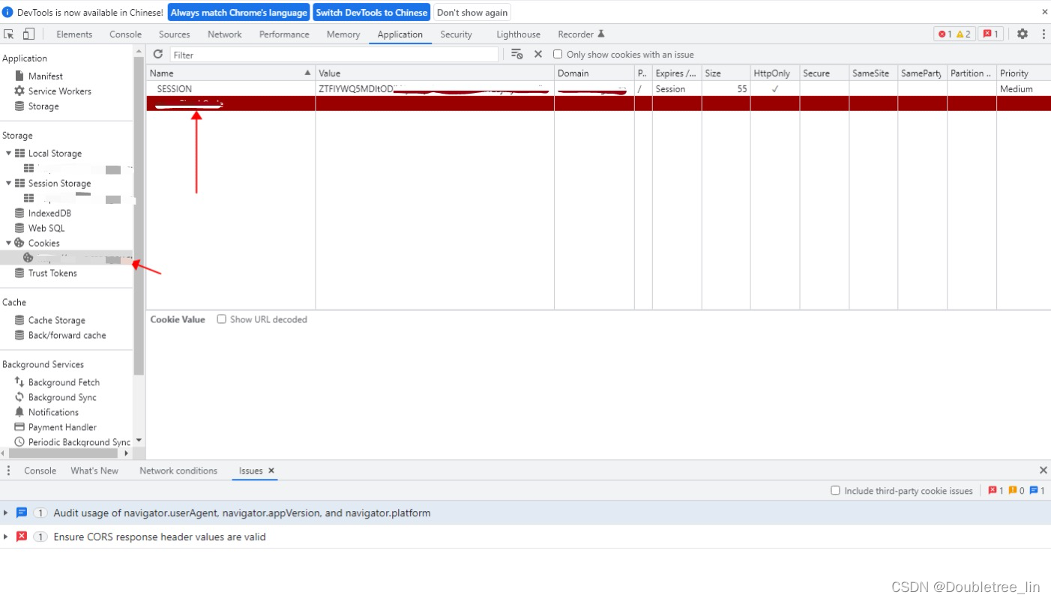Expand the CORS response header issue
1051x601 pixels.
[5, 537]
